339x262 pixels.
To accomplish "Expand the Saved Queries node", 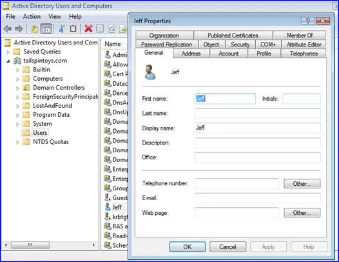I will 8,52.
